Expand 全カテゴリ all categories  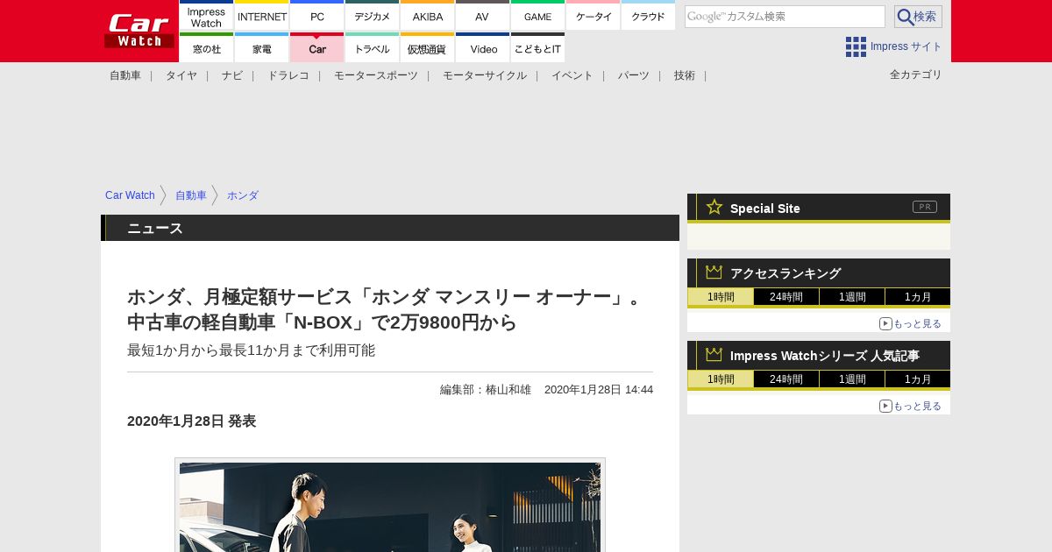(x=916, y=74)
